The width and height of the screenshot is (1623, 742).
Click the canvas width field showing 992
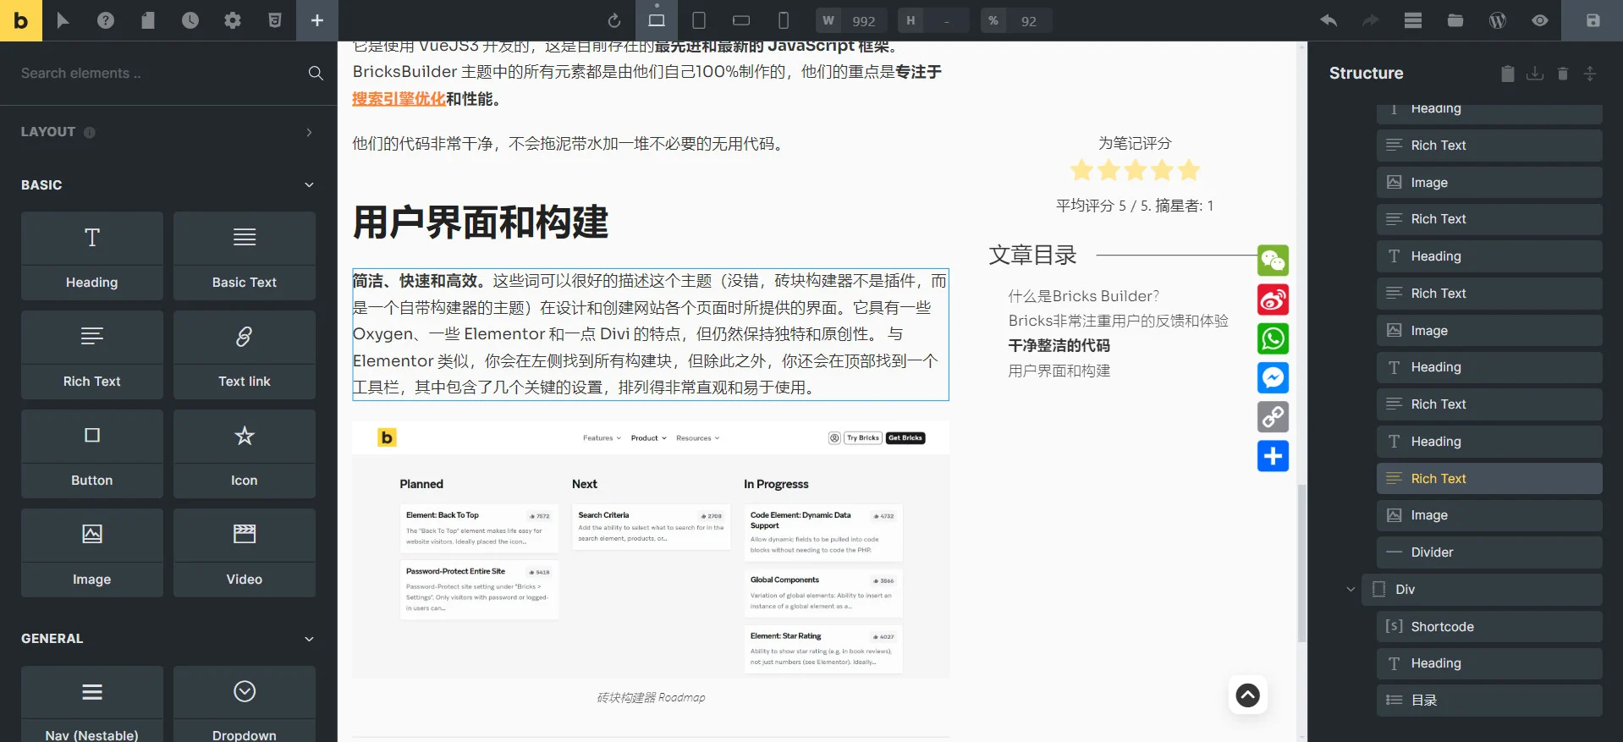click(x=851, y=20)
